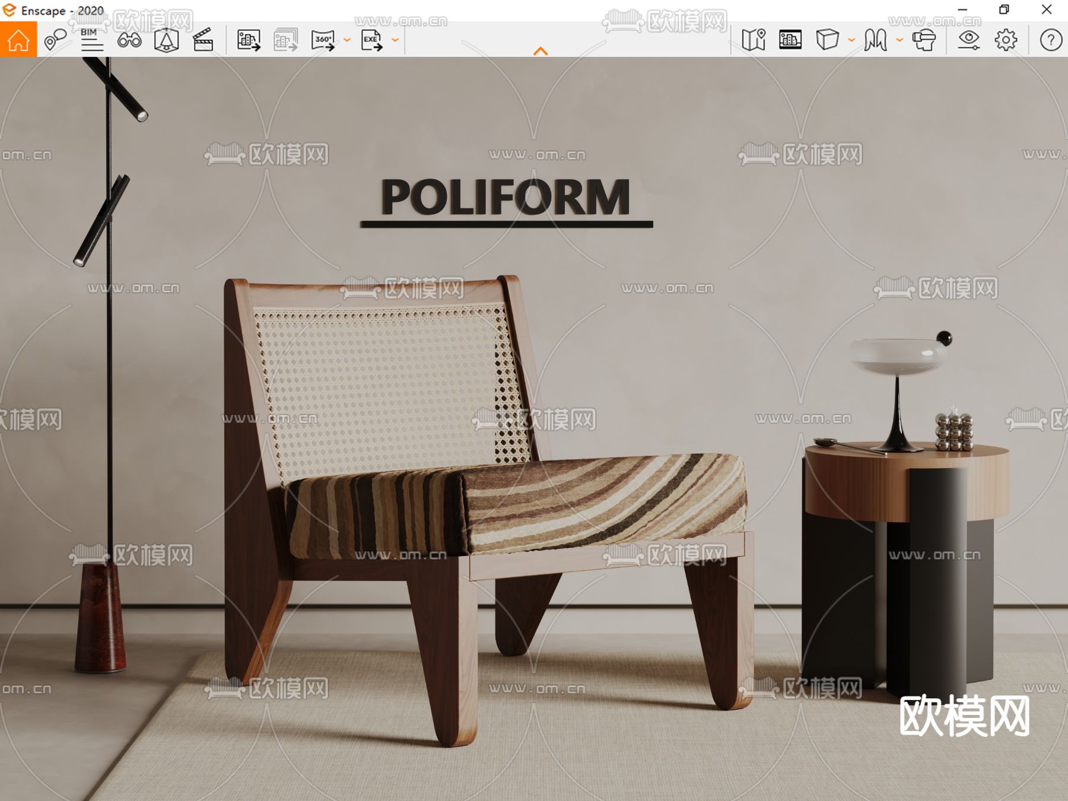Open the Enscape asset library

coord(791,40)
